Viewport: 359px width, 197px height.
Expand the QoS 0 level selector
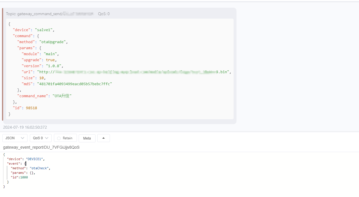click(41, 138)
